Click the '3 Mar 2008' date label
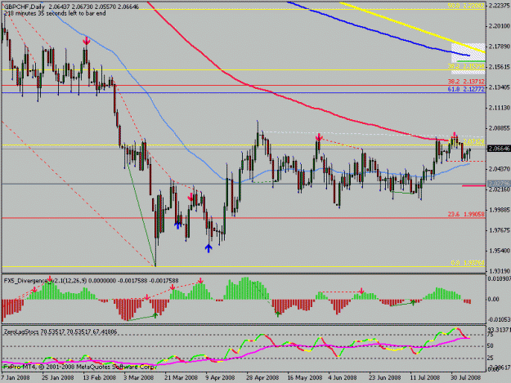The image size is (511, 383). coord(139,378)
